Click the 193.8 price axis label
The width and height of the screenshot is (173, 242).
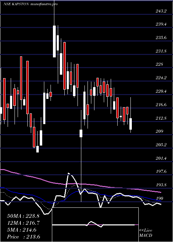[161, 185]
